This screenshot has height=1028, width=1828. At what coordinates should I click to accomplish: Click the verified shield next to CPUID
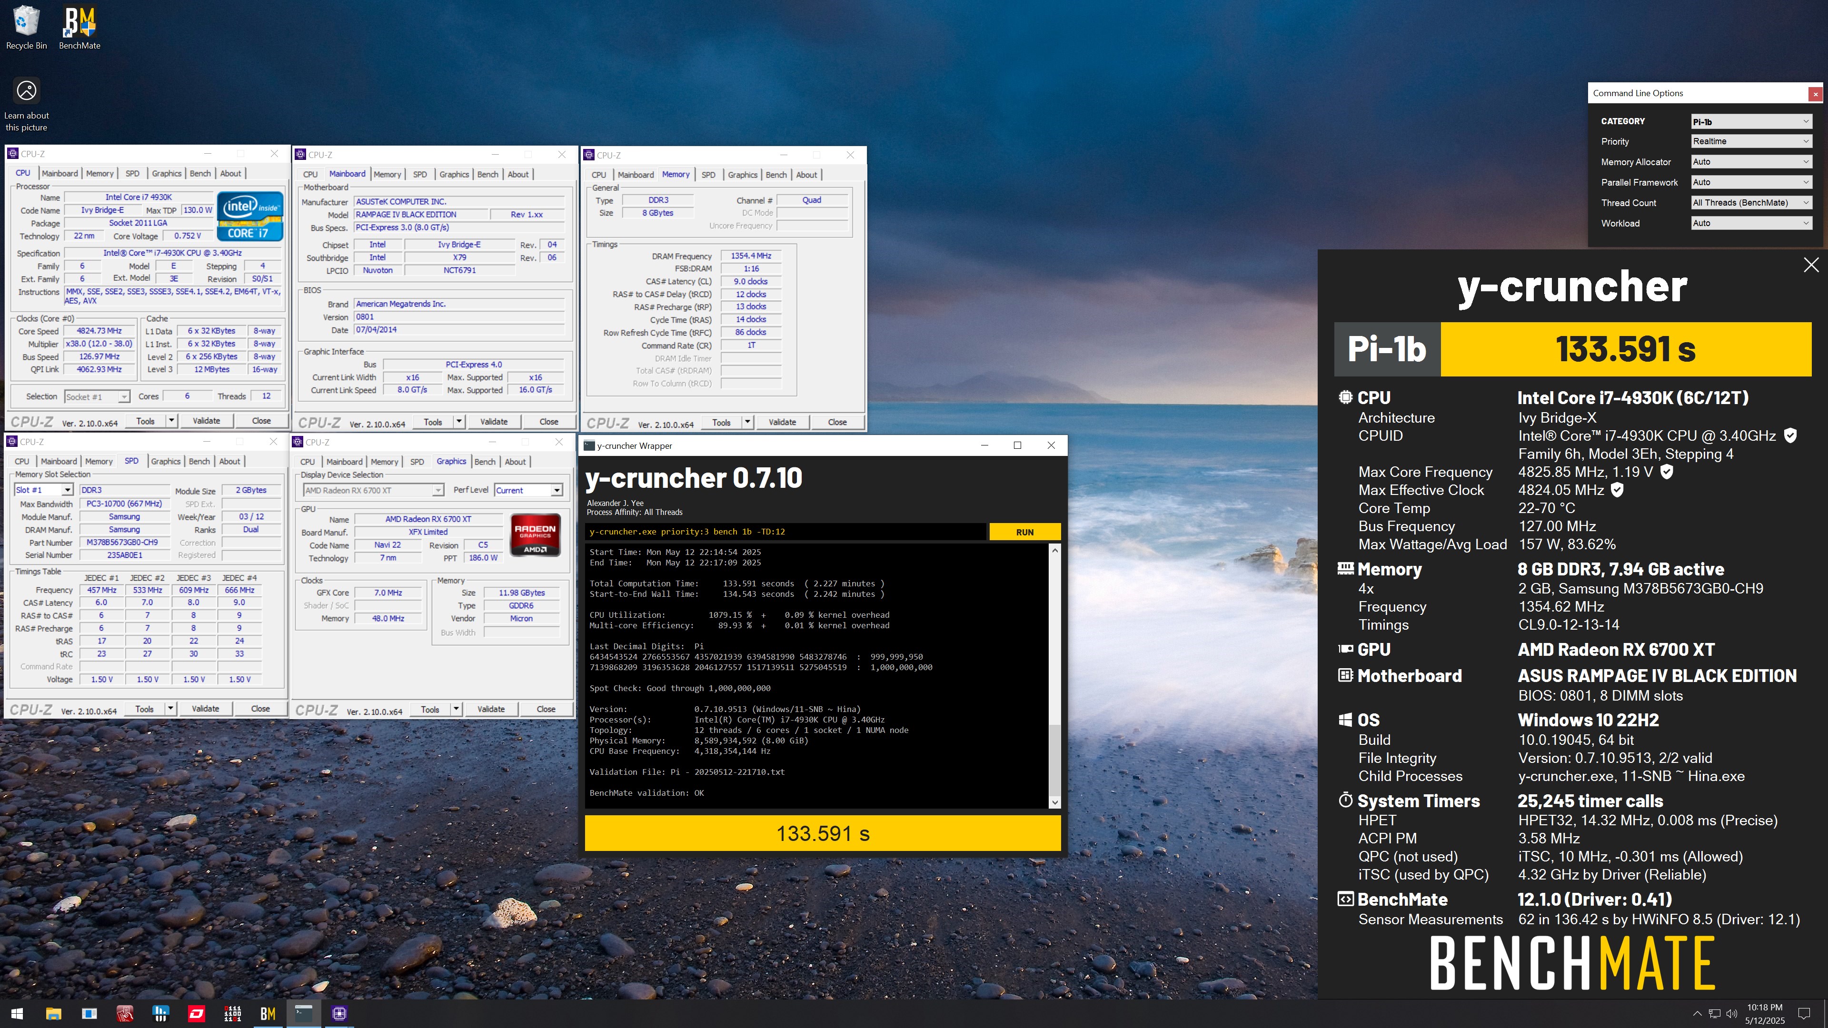coord(1790,435)
